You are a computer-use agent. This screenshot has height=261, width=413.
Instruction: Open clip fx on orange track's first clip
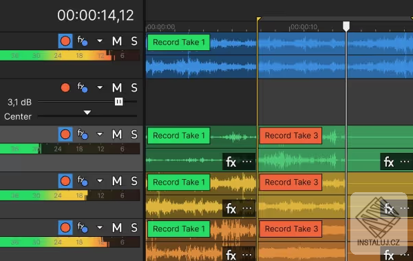coord(231,255)
